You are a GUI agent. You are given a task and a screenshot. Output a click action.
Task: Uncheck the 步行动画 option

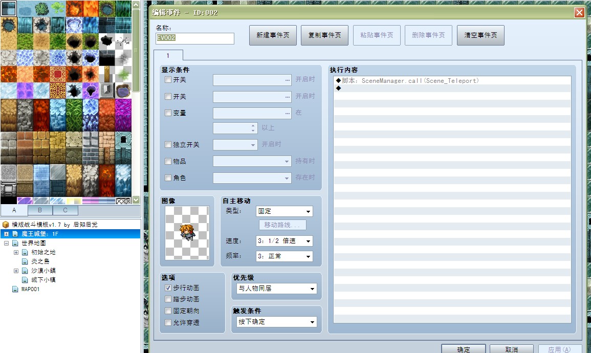pyautogui.click(x=168, y=288)
